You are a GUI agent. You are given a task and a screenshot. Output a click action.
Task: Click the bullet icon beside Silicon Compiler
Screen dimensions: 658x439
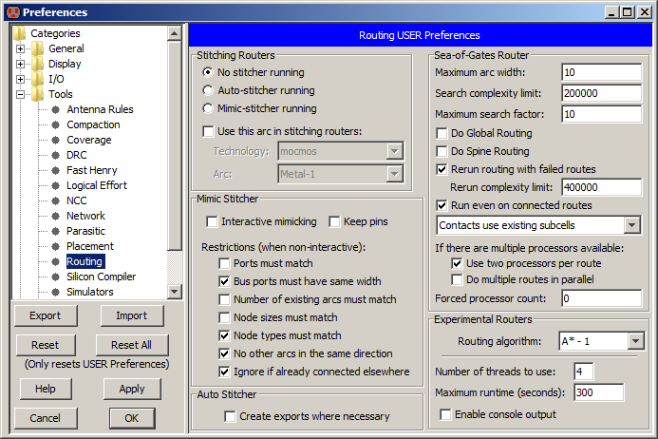coord(56,277)
